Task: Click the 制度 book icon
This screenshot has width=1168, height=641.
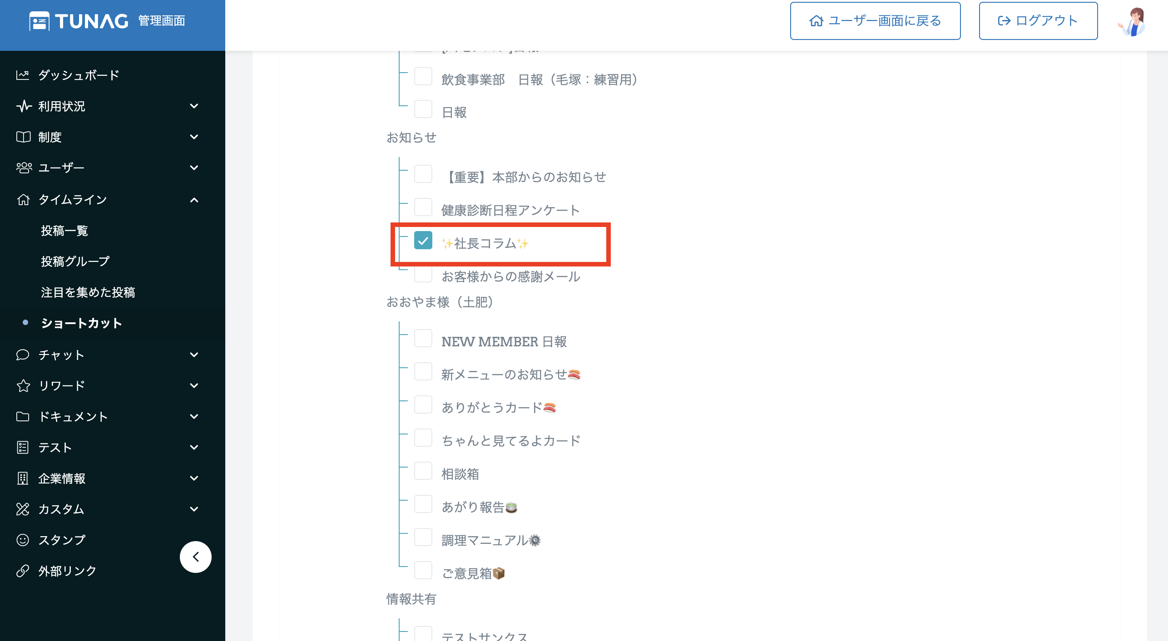Action: tap(23, 137)
